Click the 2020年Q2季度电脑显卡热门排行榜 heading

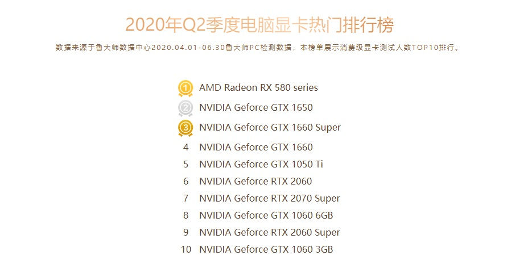point(259,25)
